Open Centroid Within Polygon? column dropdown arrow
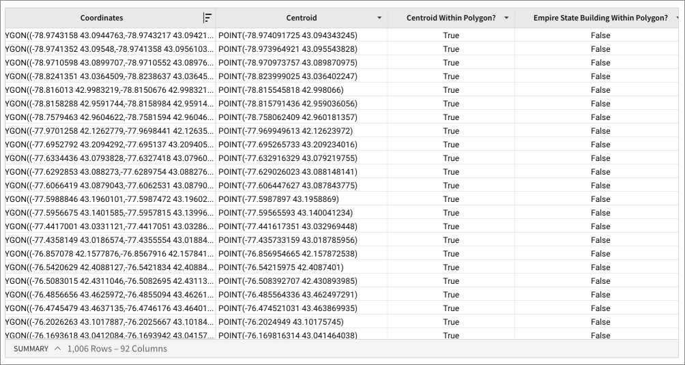 click(506, 18)
